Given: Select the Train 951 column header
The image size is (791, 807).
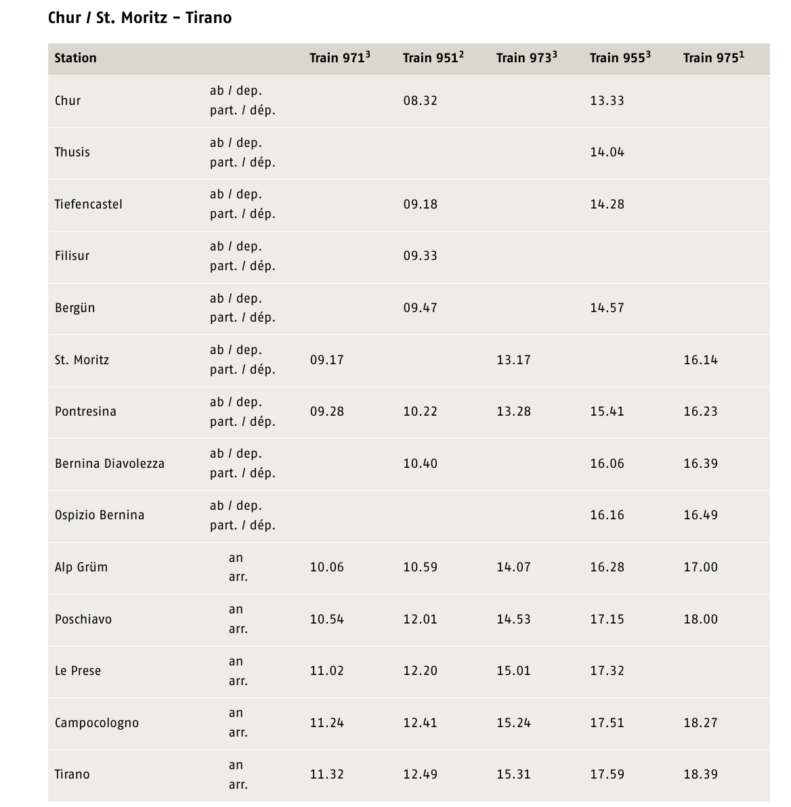Looking at the screenshot, I should click(433, 57).
